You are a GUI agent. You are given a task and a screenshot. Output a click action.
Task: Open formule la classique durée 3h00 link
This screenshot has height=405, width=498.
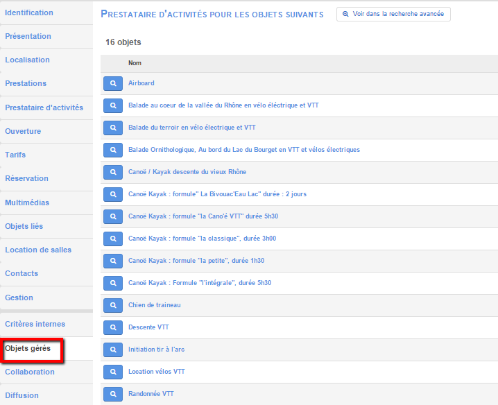point(202,239)
